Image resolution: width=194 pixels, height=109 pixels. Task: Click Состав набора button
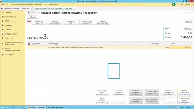[x=136, y=101]
